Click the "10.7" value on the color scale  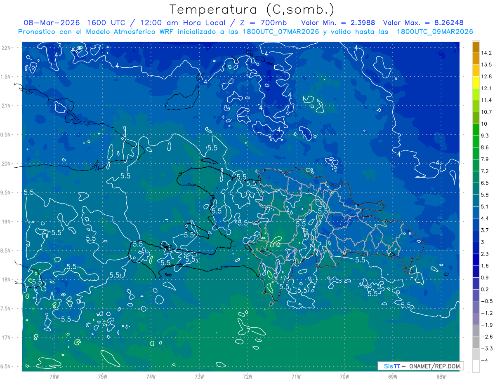[x=487, y=112]
